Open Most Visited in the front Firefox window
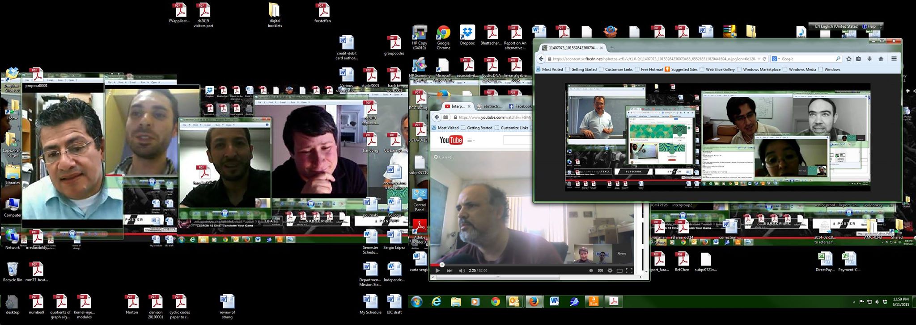The width and height of the screenshot is (916, 325). pos(549,69)
